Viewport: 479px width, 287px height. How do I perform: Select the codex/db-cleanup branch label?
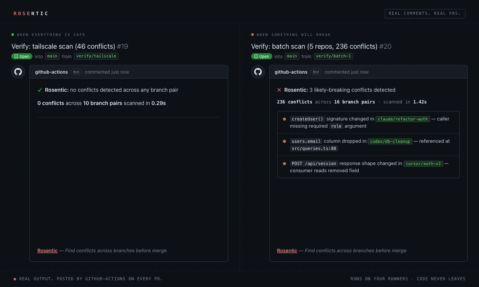coord(390,141)
